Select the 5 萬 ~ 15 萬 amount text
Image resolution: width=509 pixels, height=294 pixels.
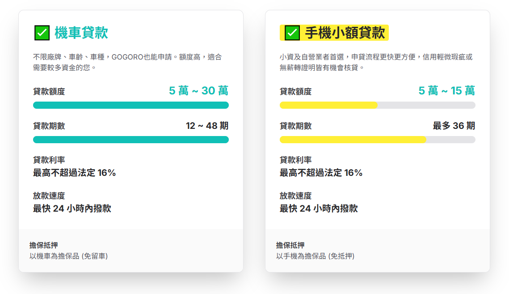(x=446, y=91)
